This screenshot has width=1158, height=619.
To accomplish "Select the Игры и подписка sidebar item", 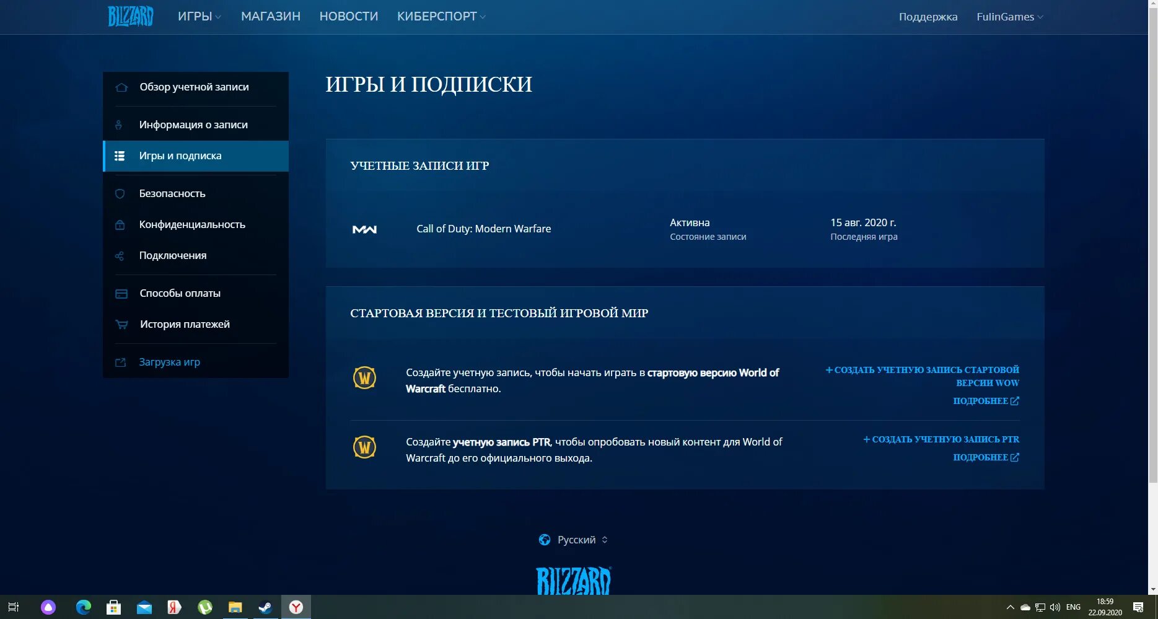I will [196, 156].
